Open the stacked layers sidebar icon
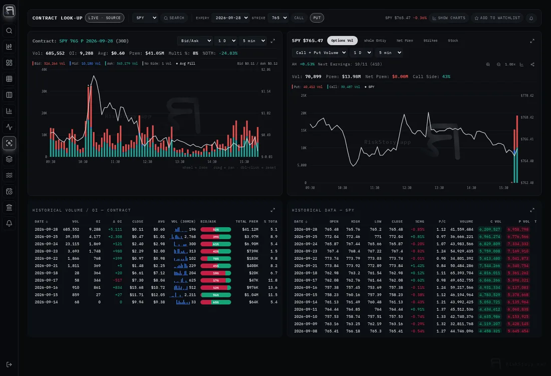Viewport: 551px width, 376px height. [x=9, y=159]
